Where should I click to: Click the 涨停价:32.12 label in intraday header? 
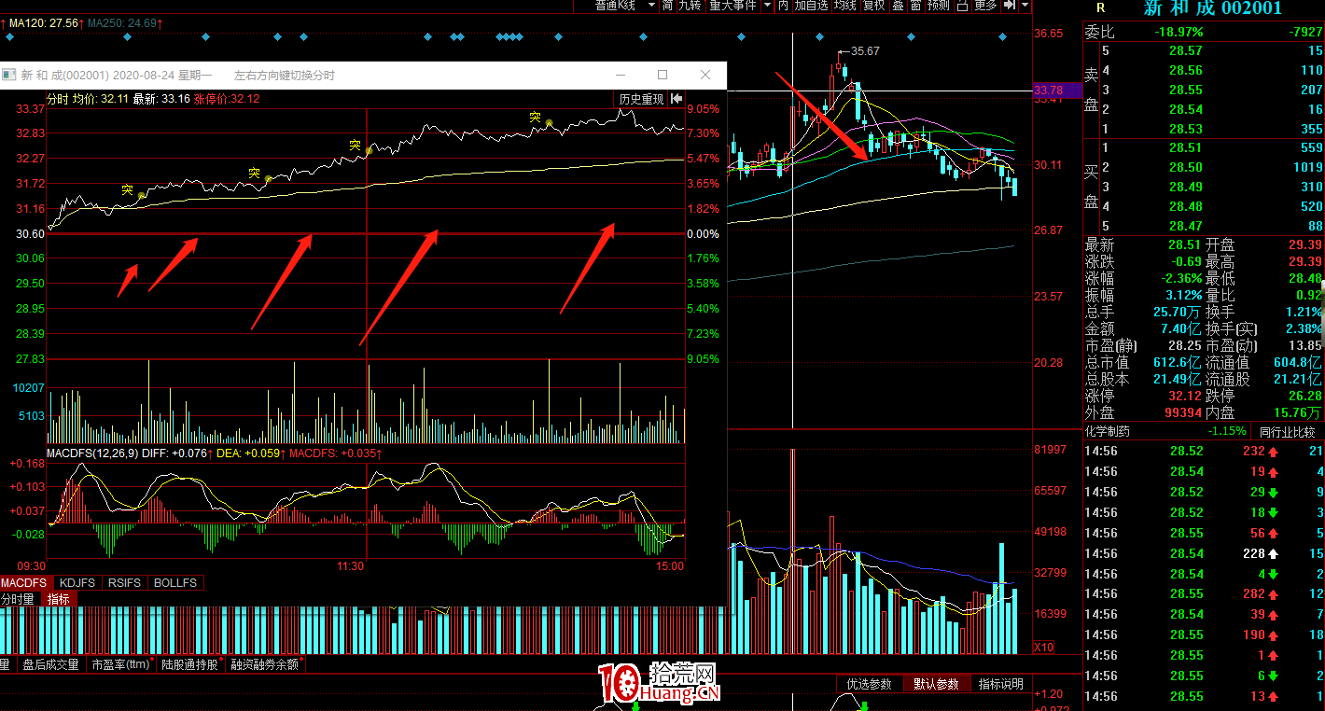[227, 98]
